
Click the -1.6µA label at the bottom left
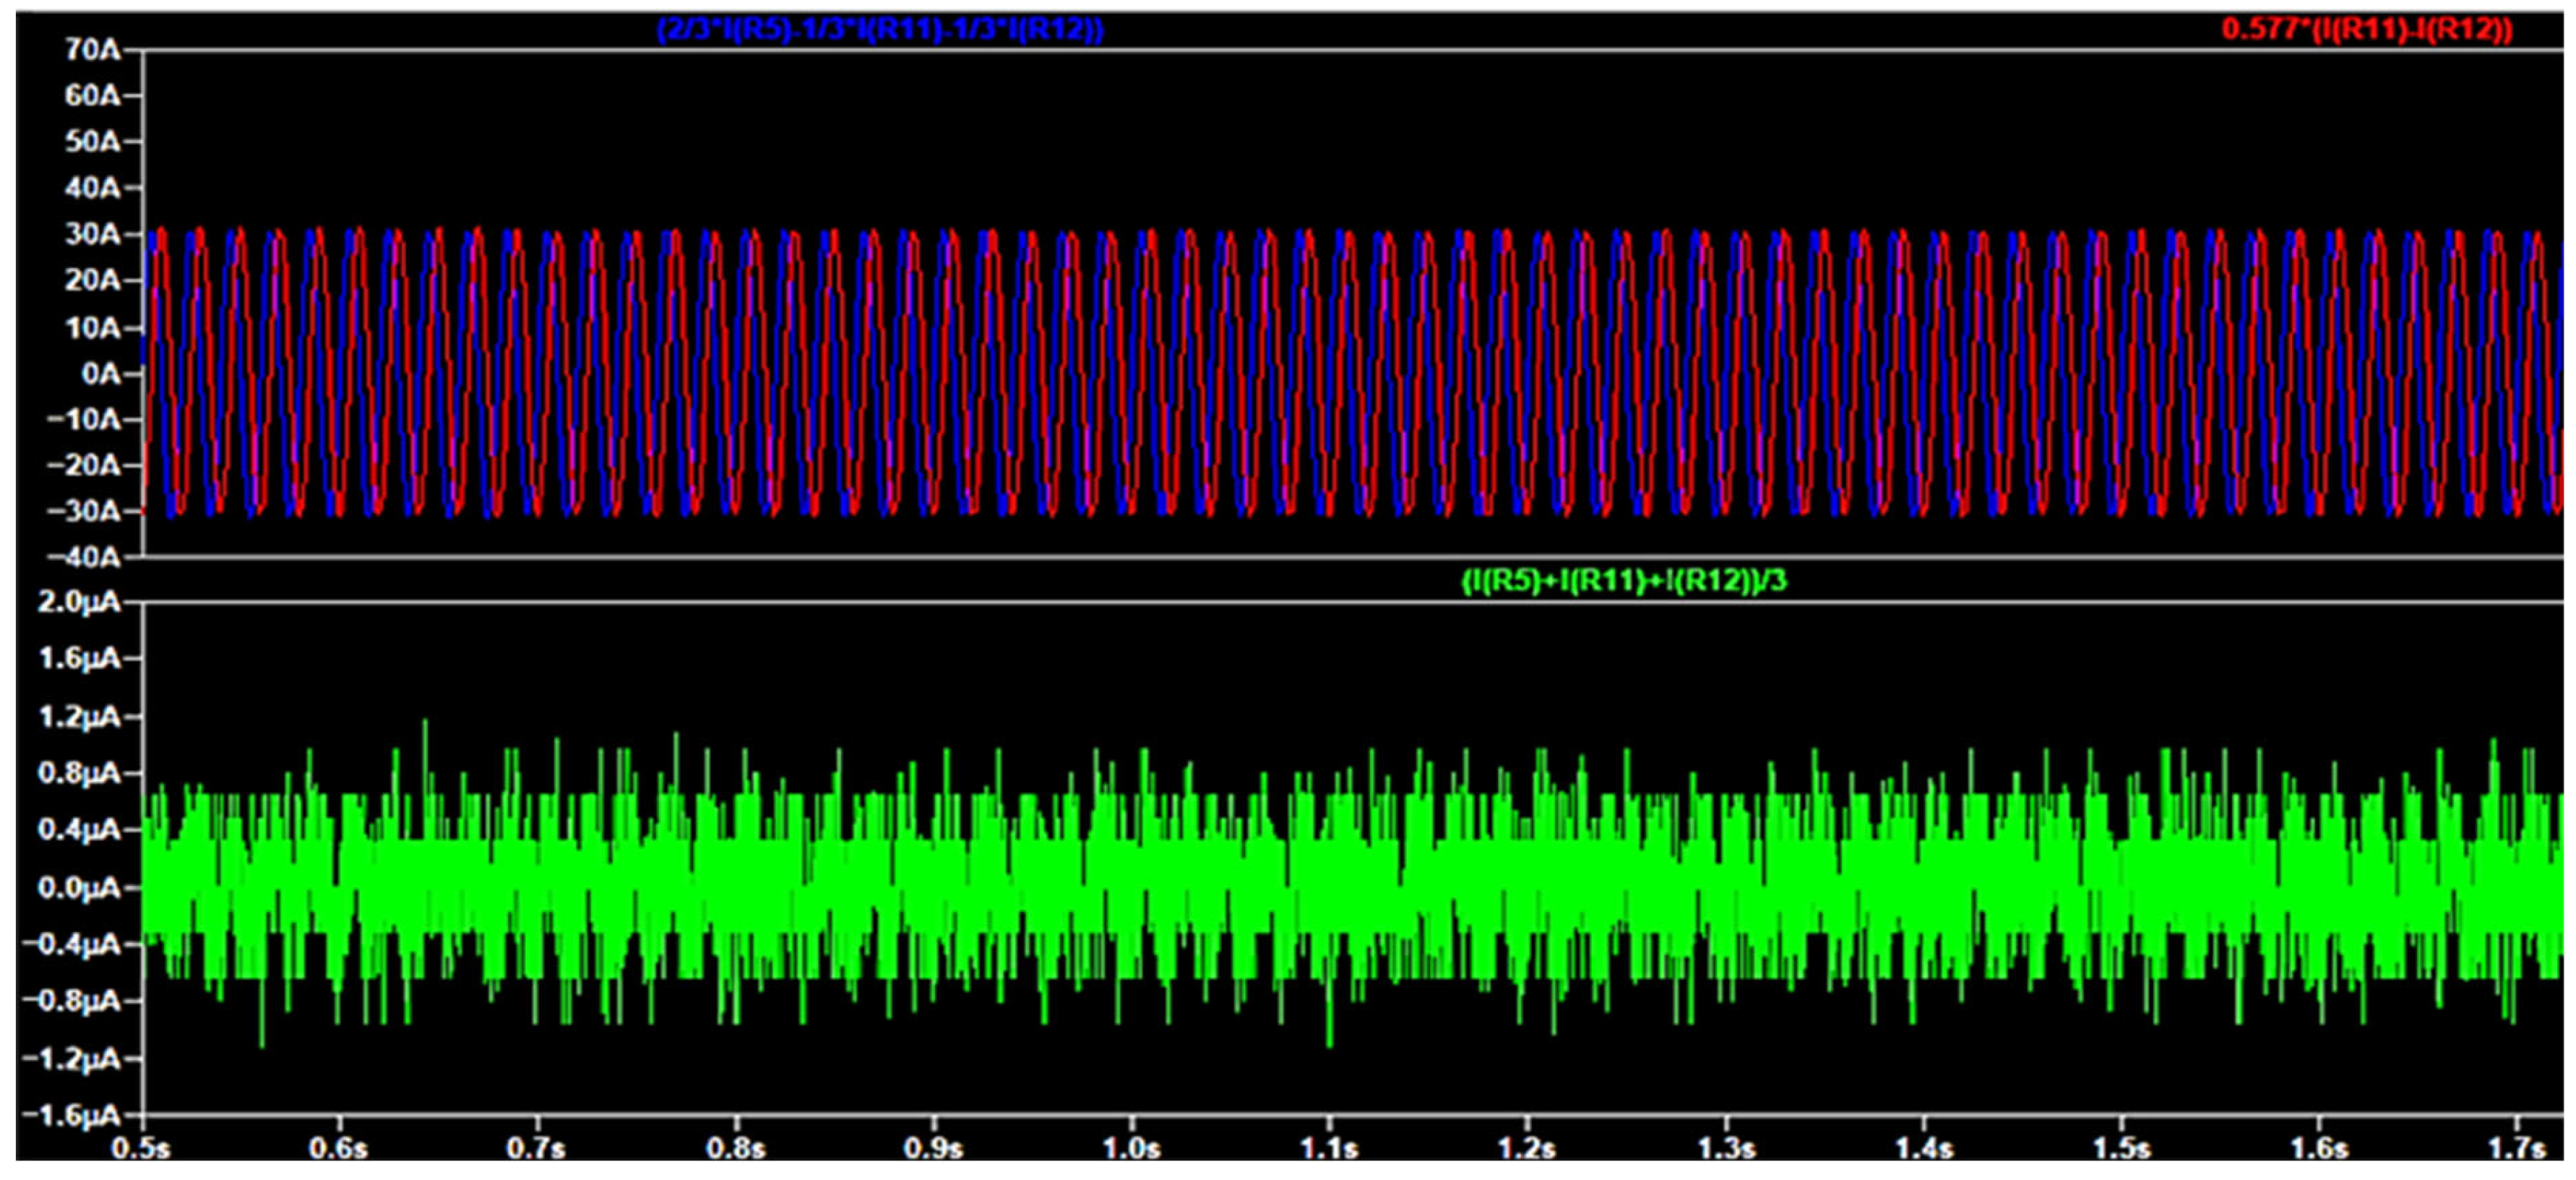point(72,1115)
